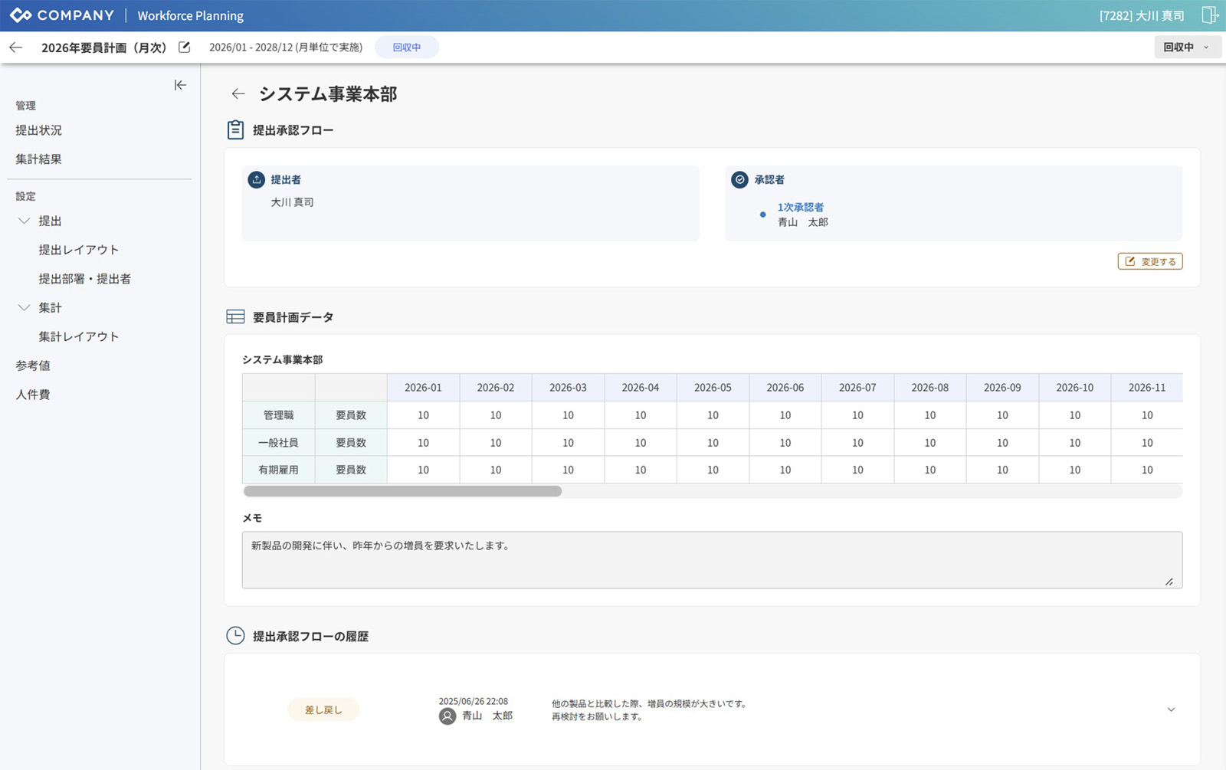Open 提出状況 in the sidebar
1226x770 pixels.
coord(39,130)
